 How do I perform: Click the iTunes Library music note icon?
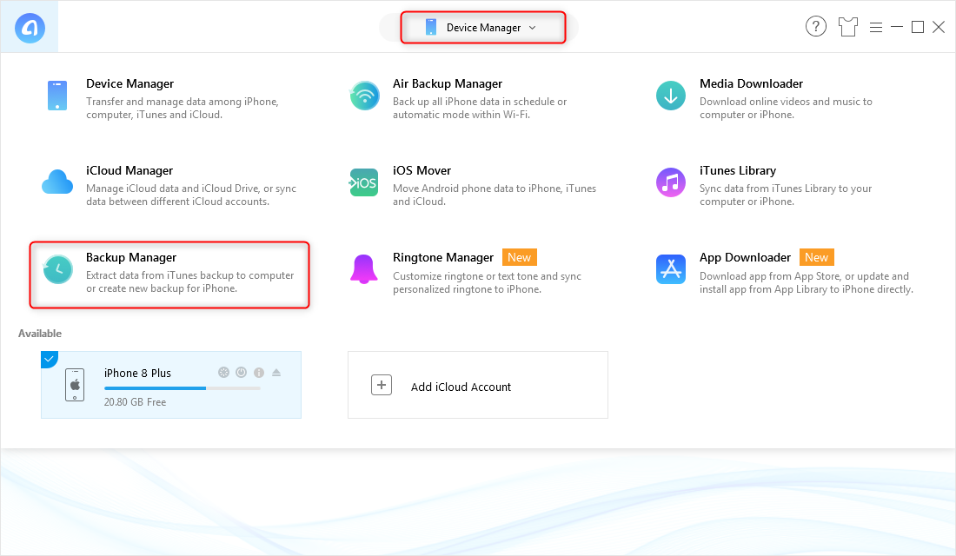(x=671, y=182)
